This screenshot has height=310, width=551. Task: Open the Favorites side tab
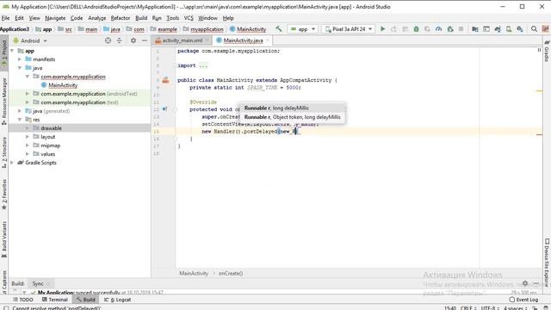coord(4,195)
